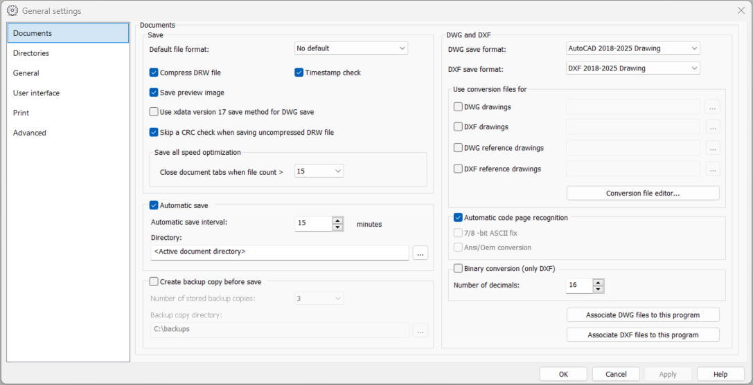Uncheck Automatic code page recognition
753x385 pixels.
coord(458,218)
